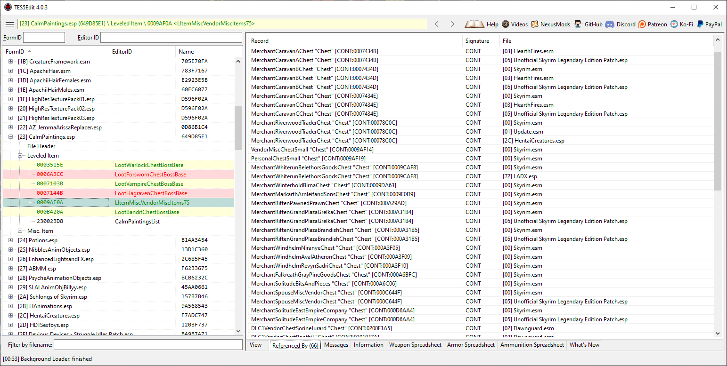Sort references by Signature column header
The height and width of the screenshot is (366, 727).
tap(481, 41)
